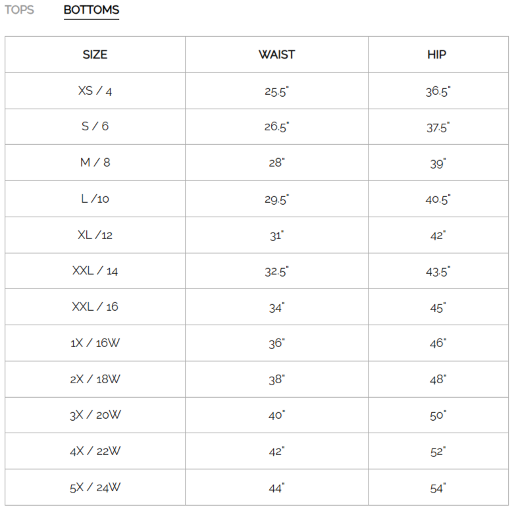Select the BOTTOMS tab
The width and height of the screenshot is (514, 509).
pos(91,10)
